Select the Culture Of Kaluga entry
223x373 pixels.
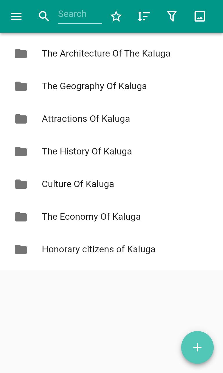(x=78, y=184)
